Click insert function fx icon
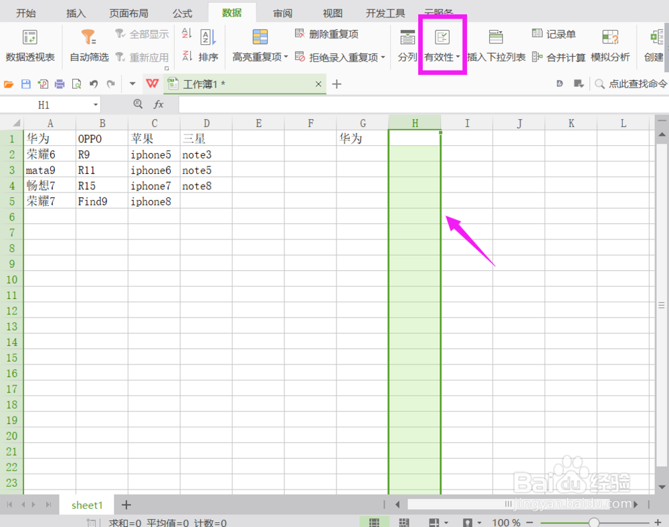Viewport: 669px width, 527px height. [159, 104]
